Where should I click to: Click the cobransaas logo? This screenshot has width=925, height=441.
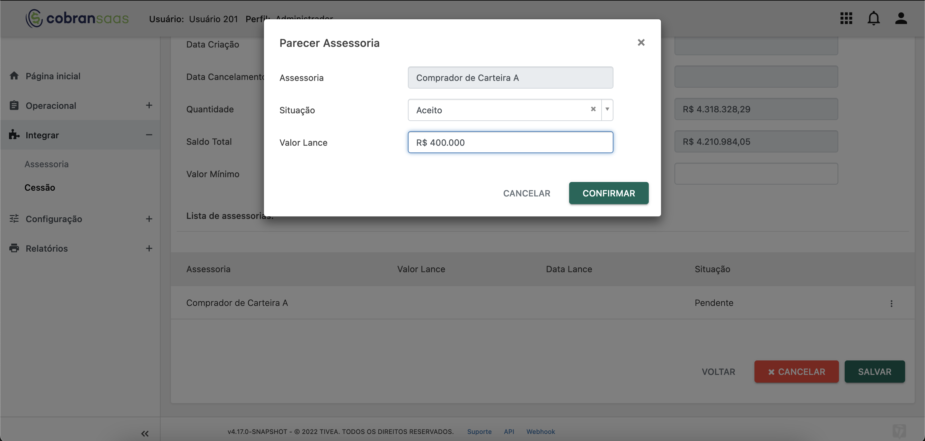click(77, 18)
